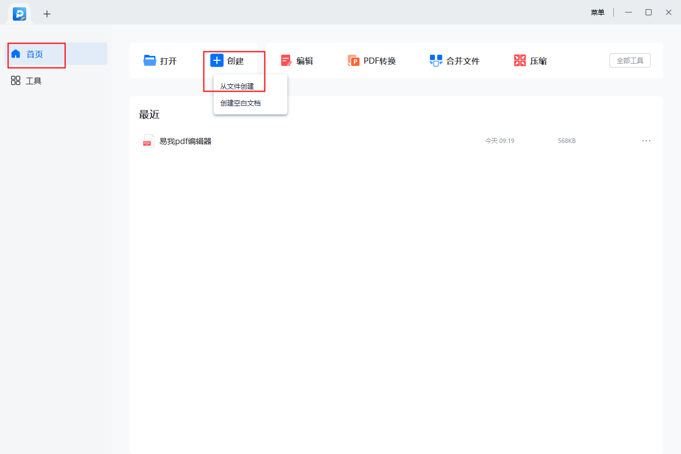Select the red Edit (编辑) tool icon

point(286,60)
